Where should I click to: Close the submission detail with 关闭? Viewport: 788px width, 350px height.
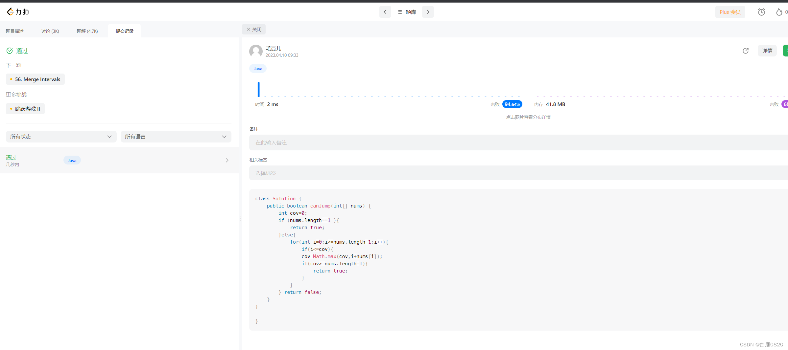pos(254,29)
